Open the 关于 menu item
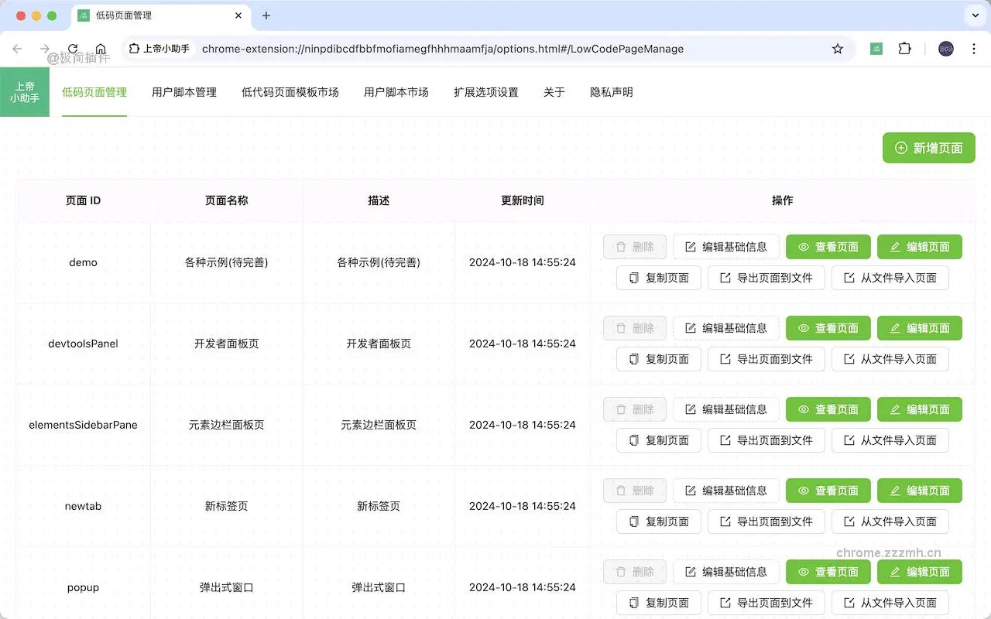Screen dimensions: 991x619 554,91
